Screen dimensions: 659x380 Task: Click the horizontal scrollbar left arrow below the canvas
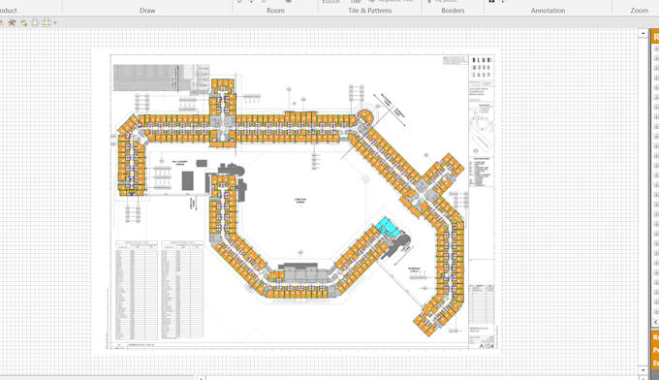point(201,378)
